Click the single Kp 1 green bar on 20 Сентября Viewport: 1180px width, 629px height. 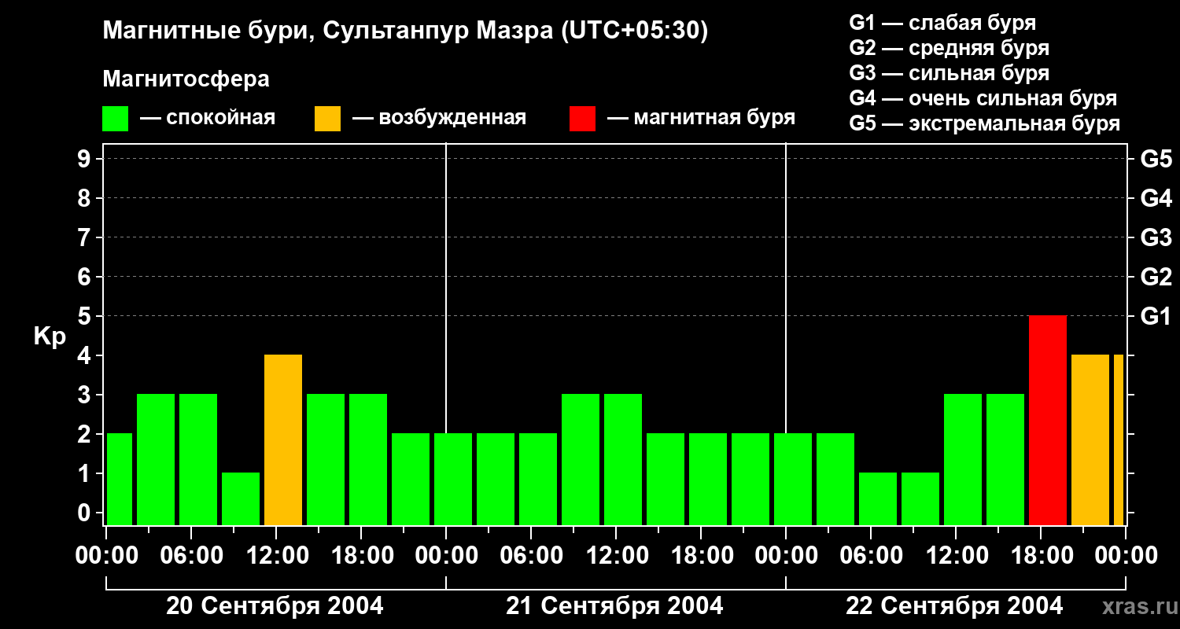[241, 499]
